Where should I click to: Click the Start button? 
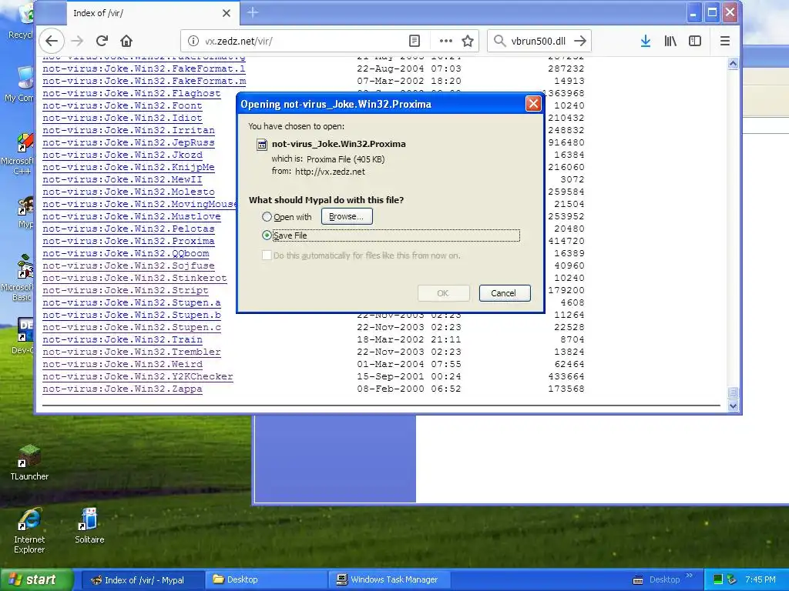click(37, 579)
